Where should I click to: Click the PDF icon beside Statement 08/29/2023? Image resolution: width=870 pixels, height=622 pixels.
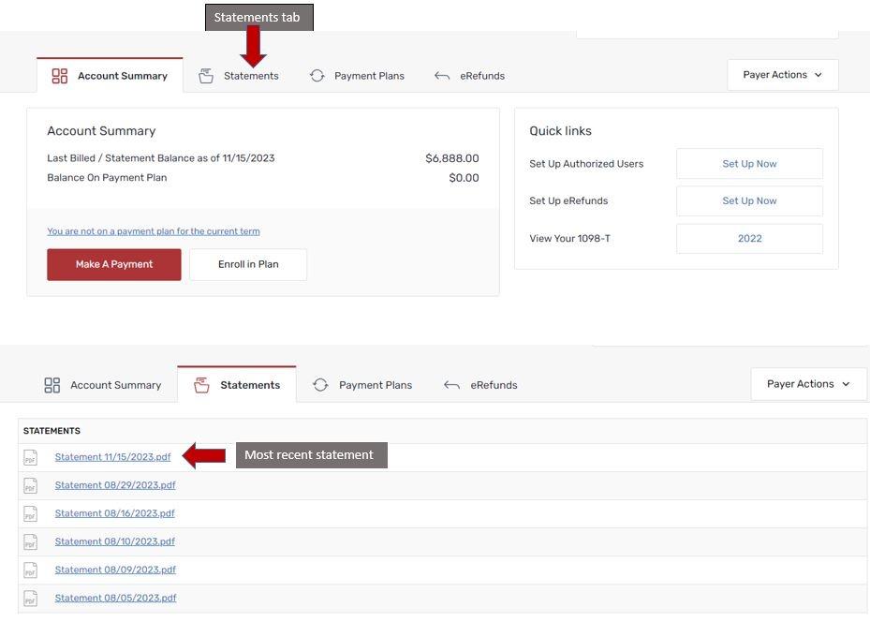[x=29, y=485]
